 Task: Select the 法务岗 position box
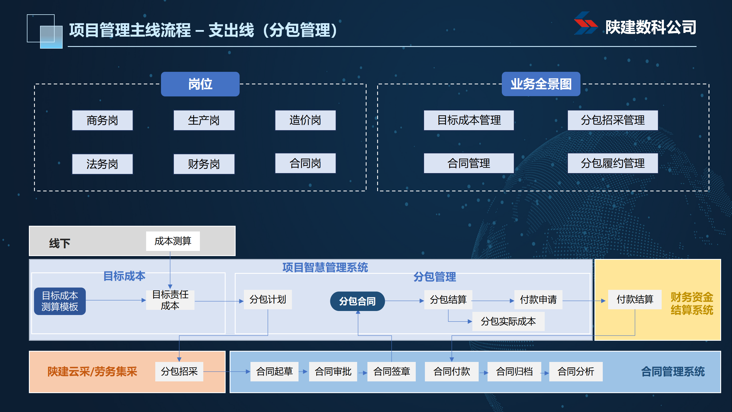102,164
